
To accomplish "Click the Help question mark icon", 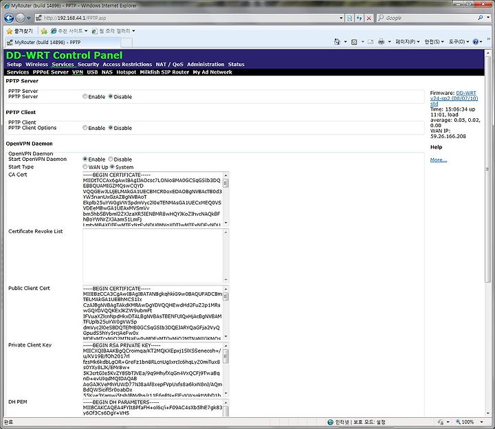I will click(476, 42).
